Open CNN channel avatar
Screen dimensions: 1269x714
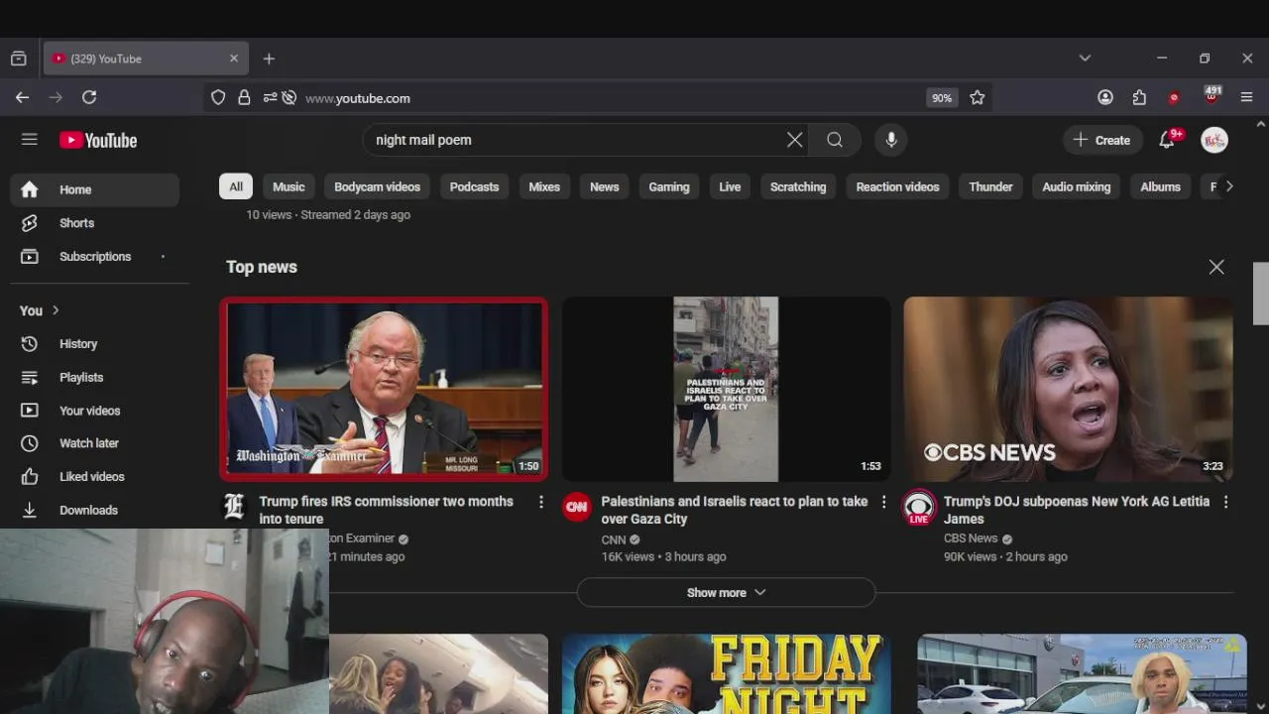pyautogui.click(x=576, y=508)
